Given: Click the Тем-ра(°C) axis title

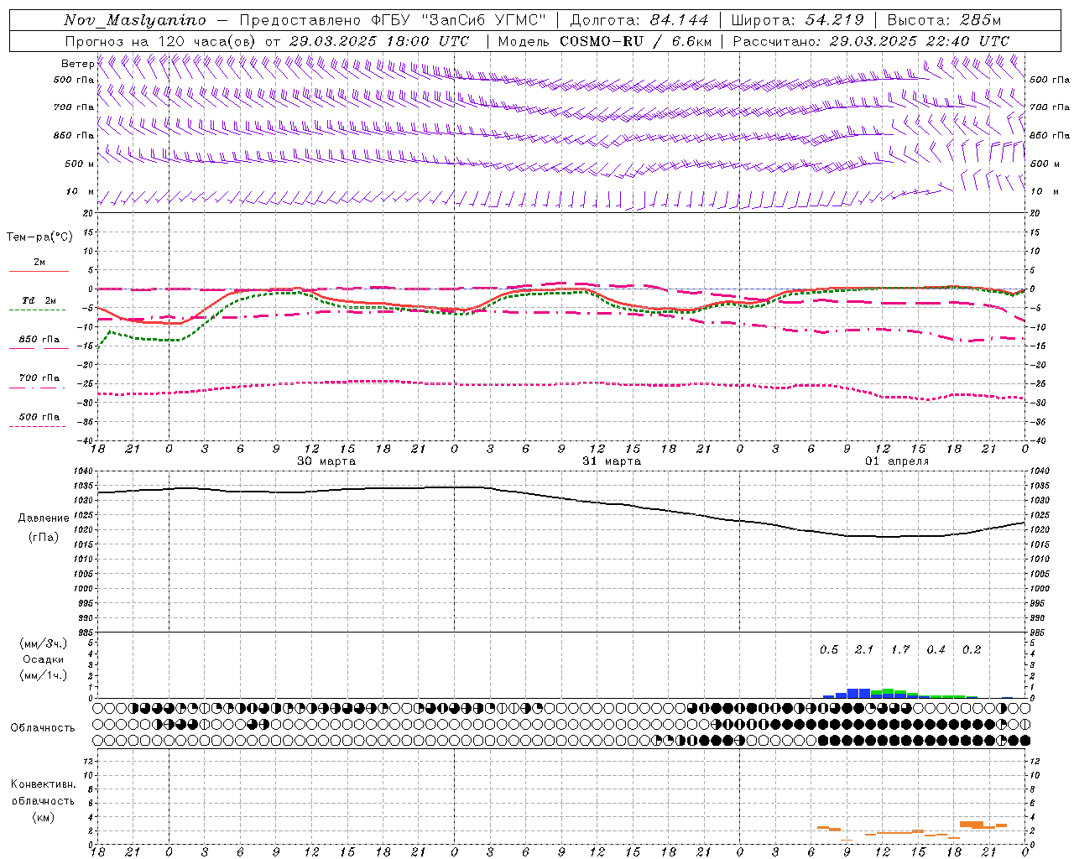Looking at the screenshot, I should (x=39, y=237).
